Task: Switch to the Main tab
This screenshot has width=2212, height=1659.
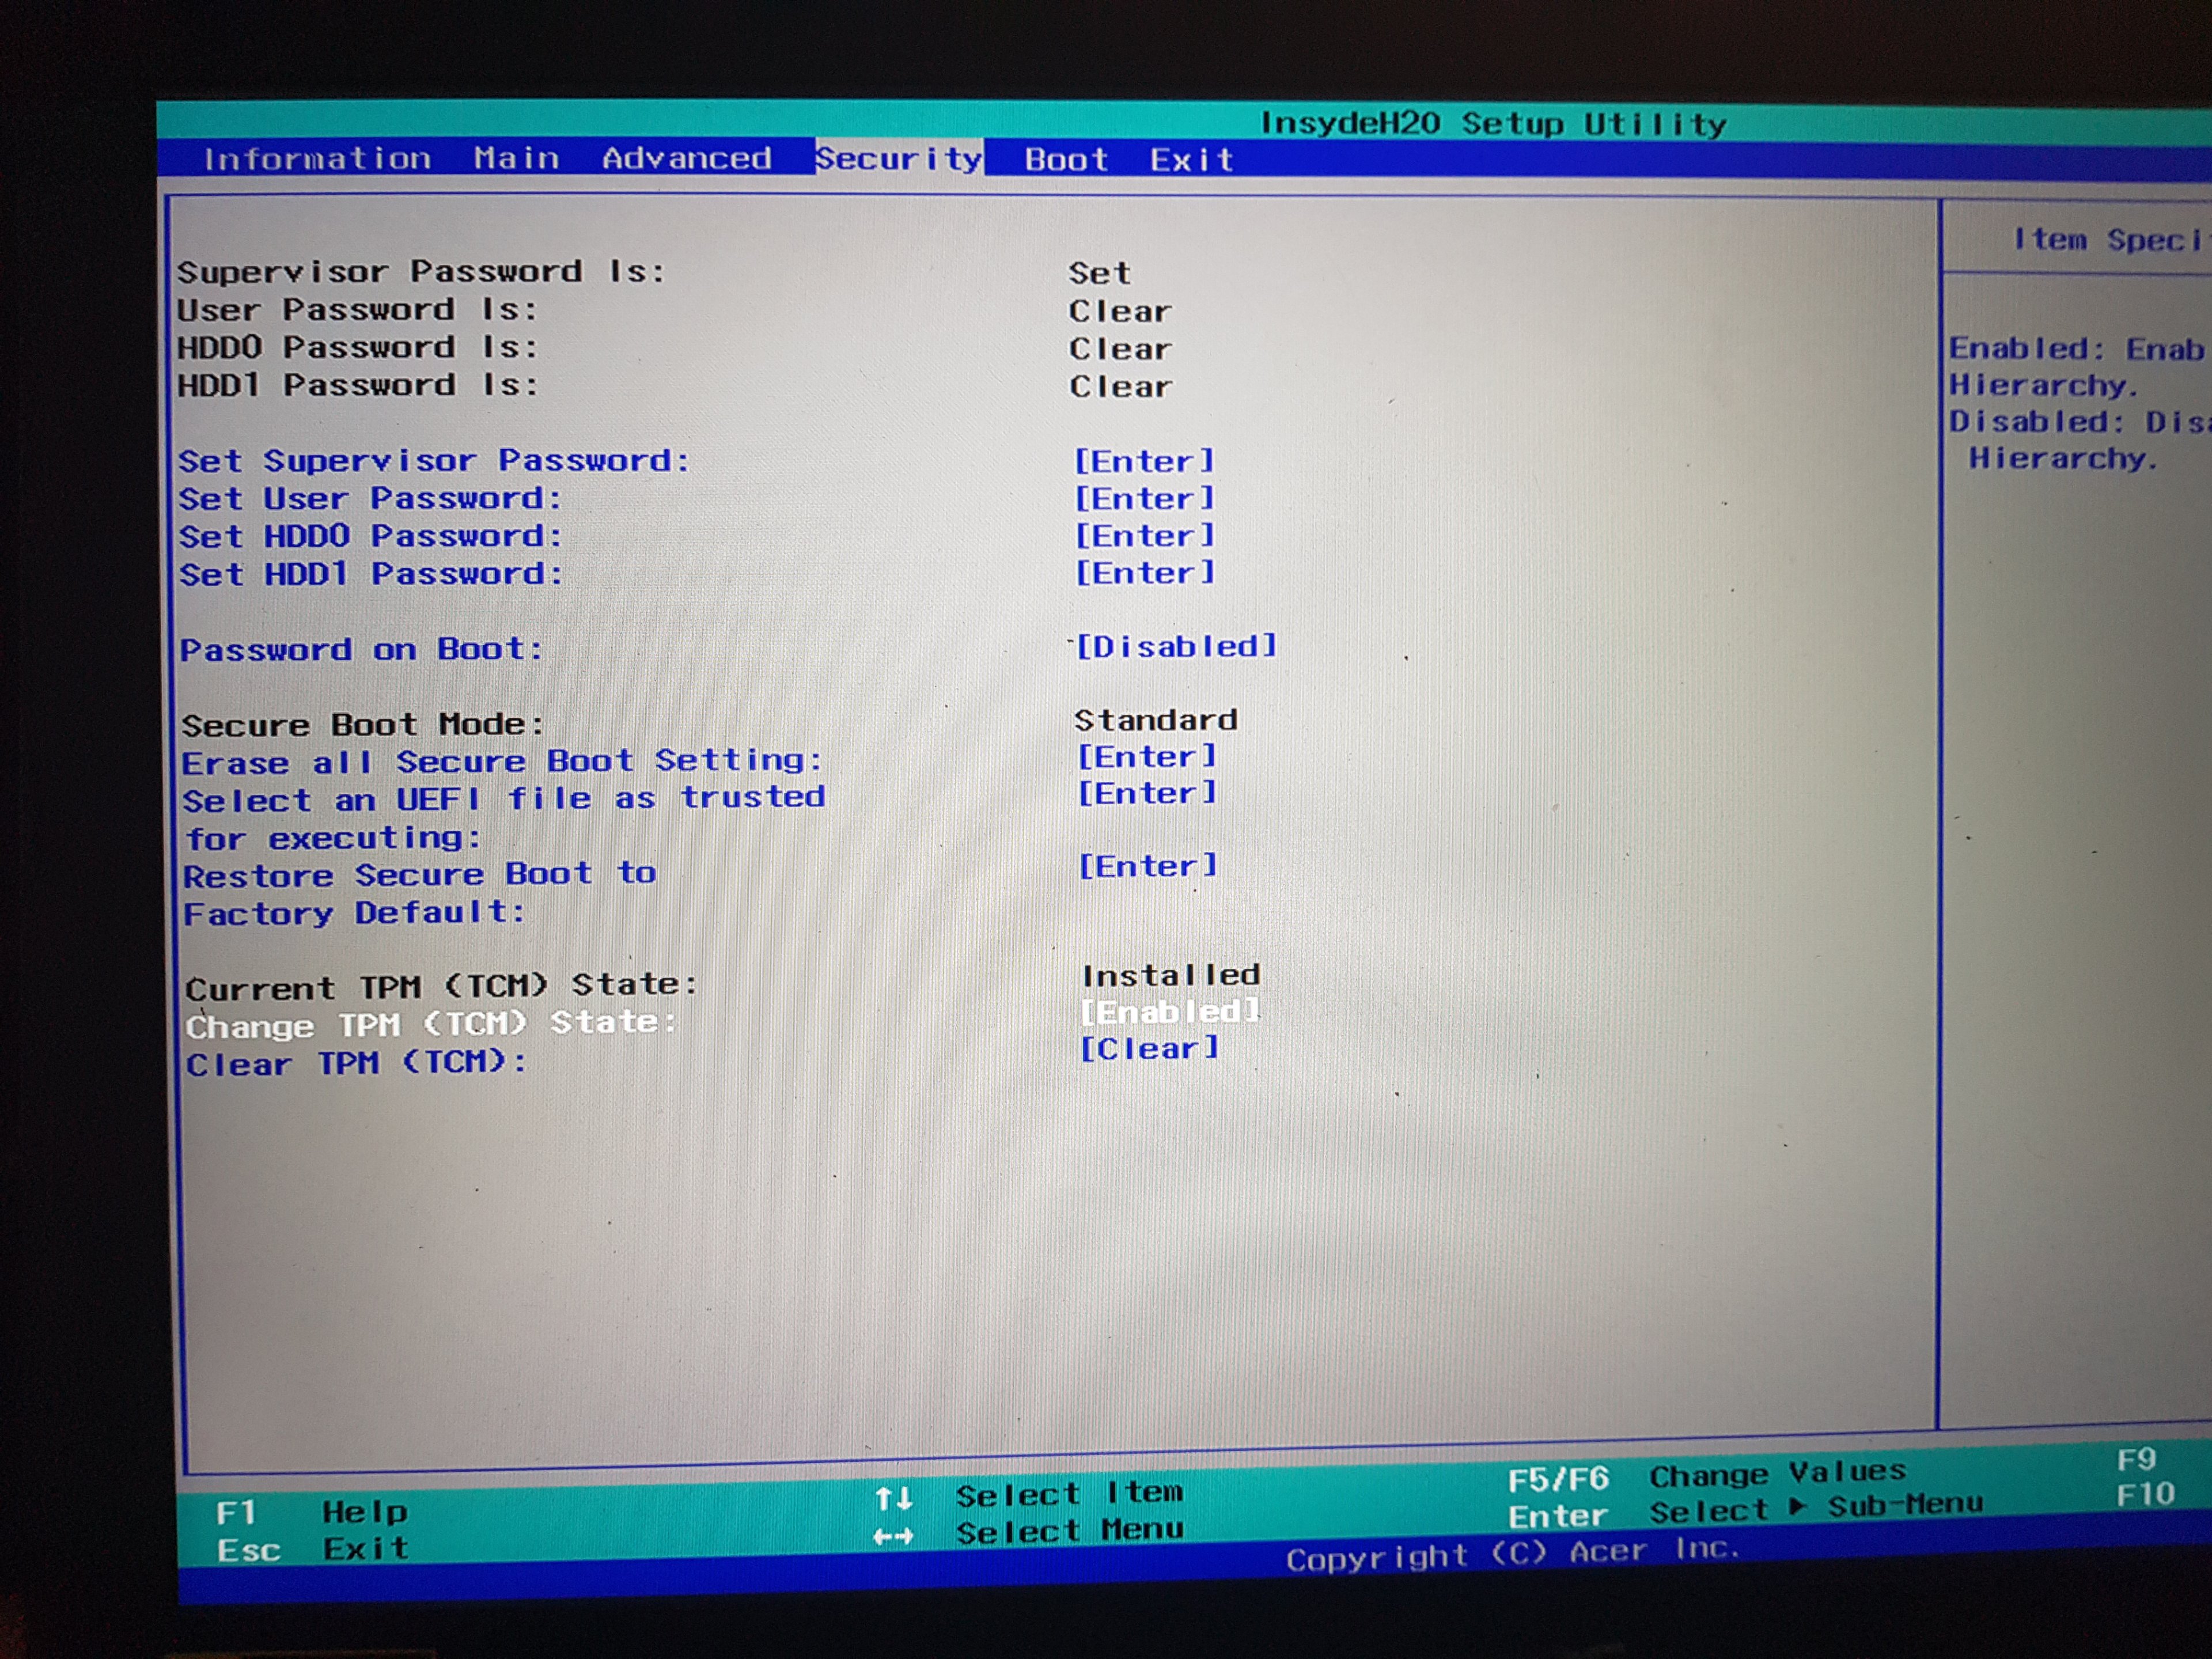Action: [516, 158]
